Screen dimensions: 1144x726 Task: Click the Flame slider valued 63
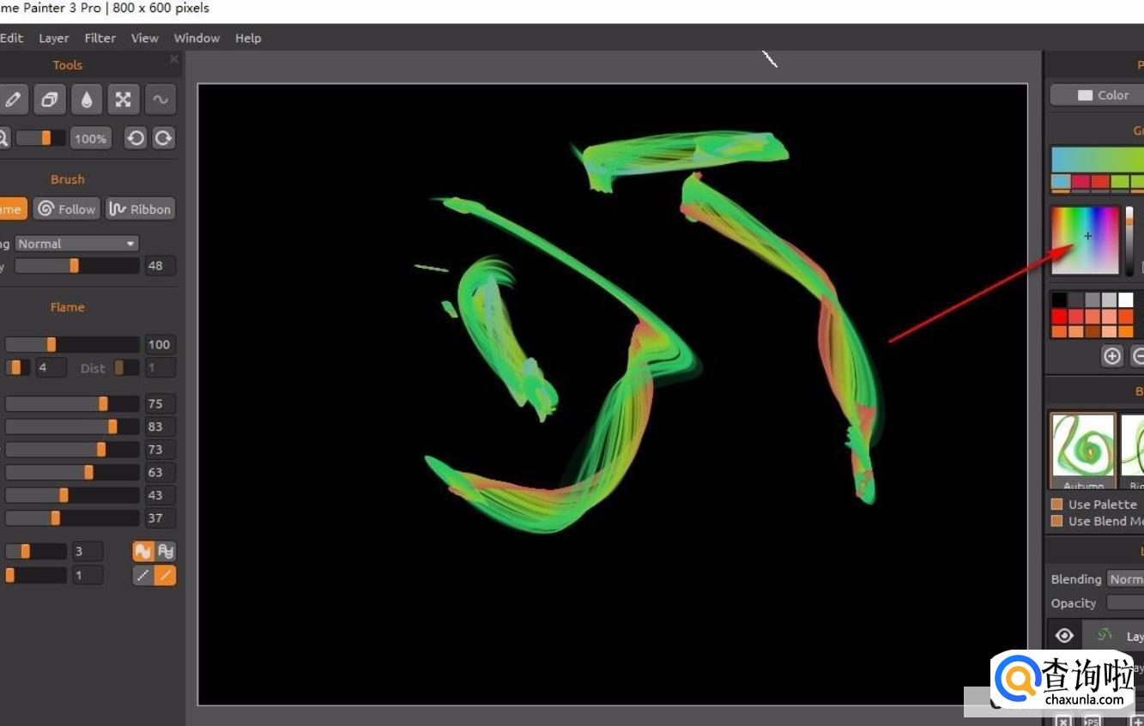pos(72,472)
